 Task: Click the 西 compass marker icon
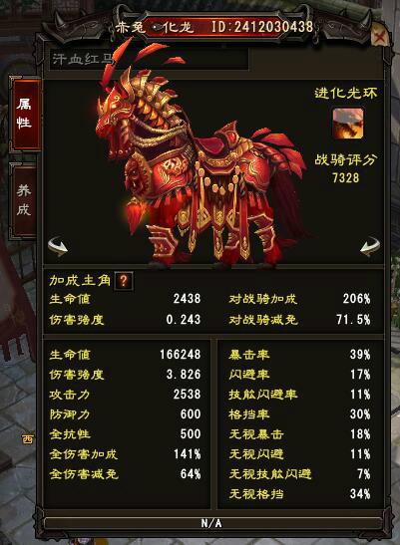28,439
